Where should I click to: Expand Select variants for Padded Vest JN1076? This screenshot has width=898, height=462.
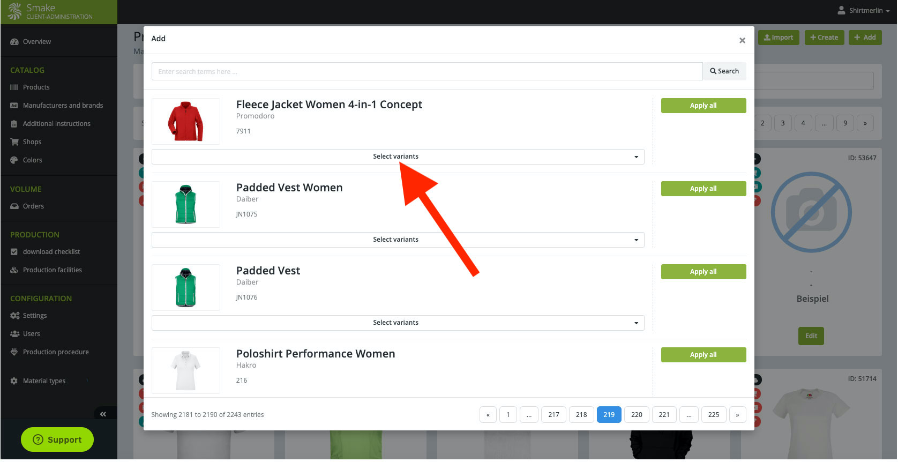(398, 323)
